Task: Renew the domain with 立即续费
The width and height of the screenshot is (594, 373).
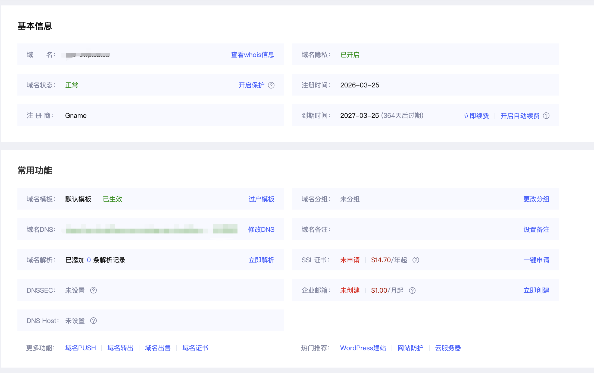Action: tap(476, 116)
